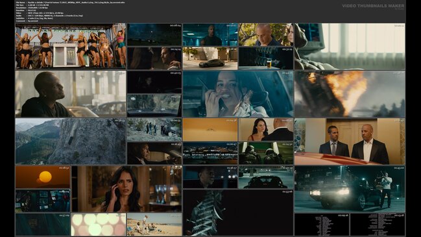Screen dimensions: 421x237
Task: Select the silver car on street thumbnail
Action: [210, 58]
